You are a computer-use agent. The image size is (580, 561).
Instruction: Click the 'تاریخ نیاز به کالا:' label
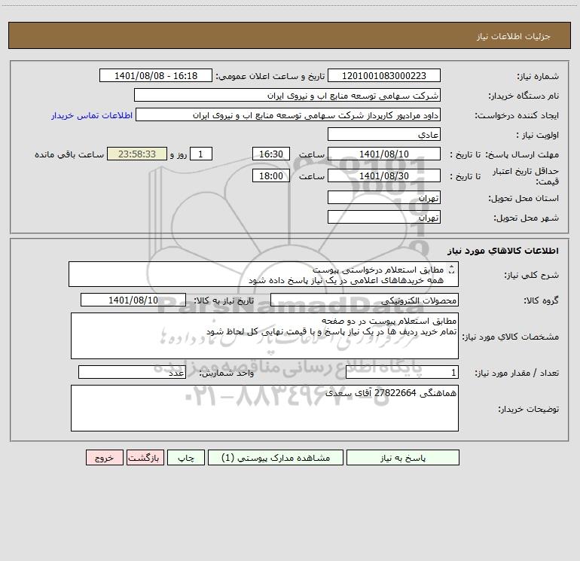click(224, 300)
